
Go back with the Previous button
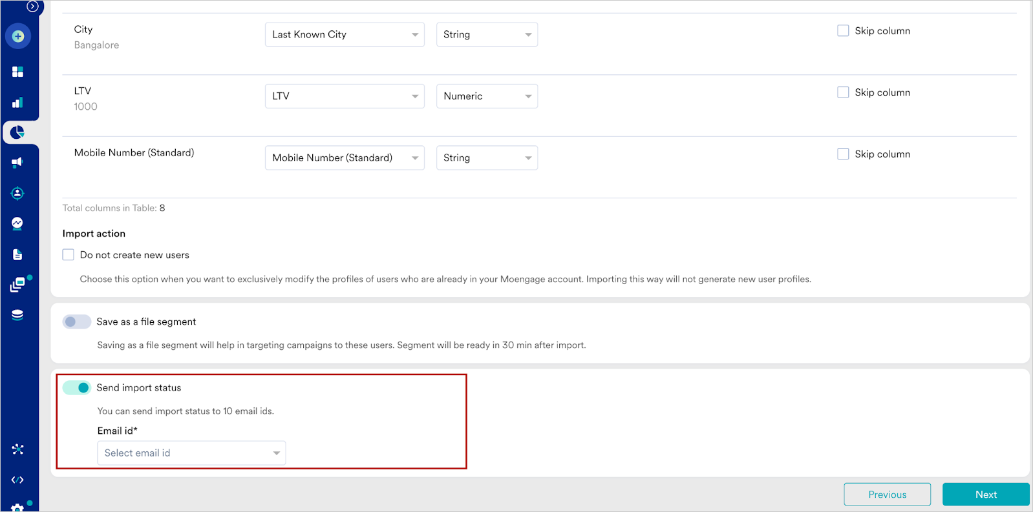tap(887, 494)
